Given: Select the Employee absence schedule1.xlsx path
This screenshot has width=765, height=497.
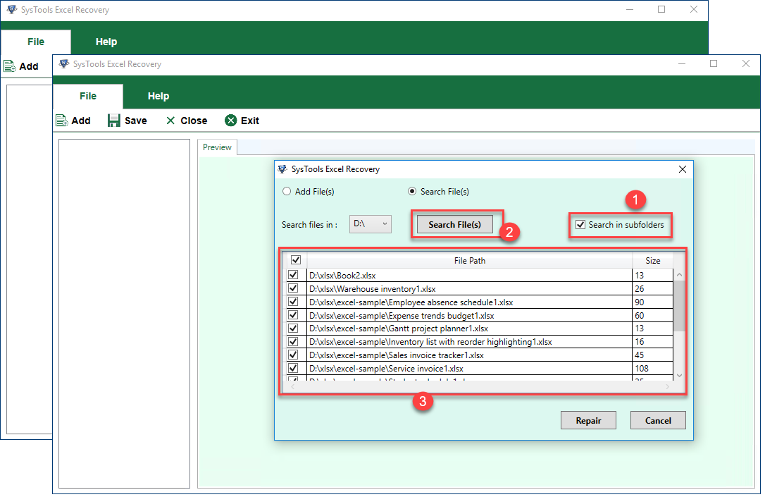Looking at the screenshot, I should 469,302.
